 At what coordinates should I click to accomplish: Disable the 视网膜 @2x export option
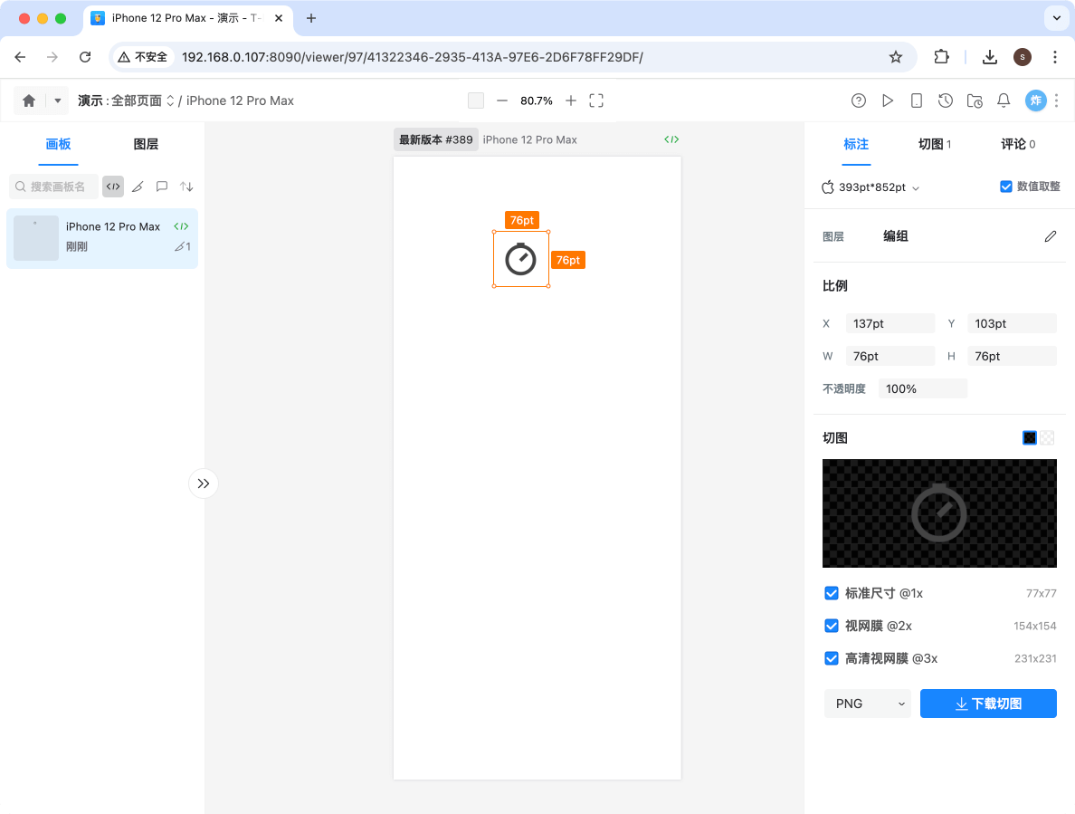click(x=831, y=626)
